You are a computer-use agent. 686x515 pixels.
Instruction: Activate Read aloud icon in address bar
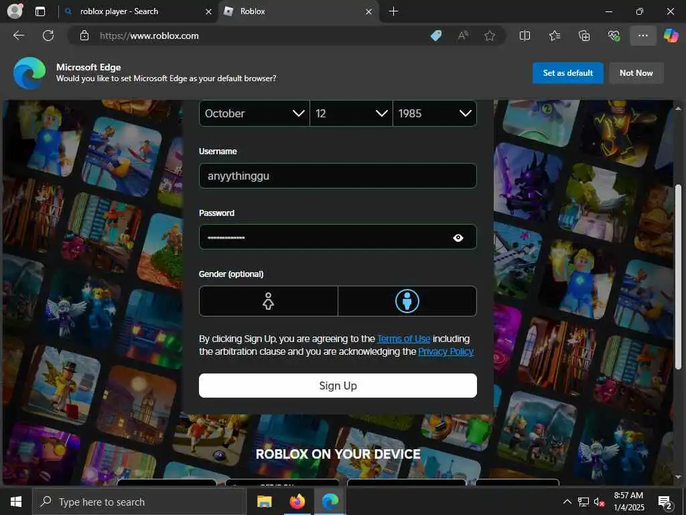(462, 36)
